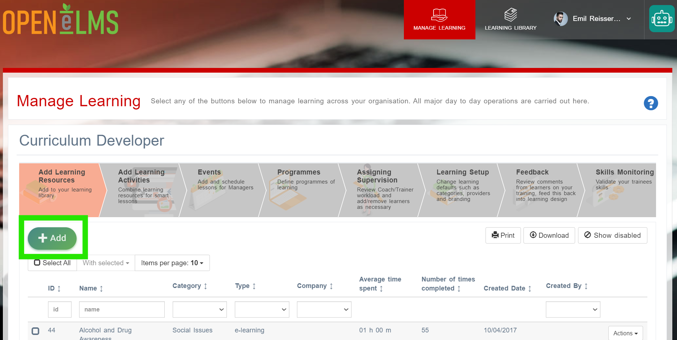This screenshot has height=340, width=677.
Task: Go to Learning Library nav tab
Action: (510, 20)
